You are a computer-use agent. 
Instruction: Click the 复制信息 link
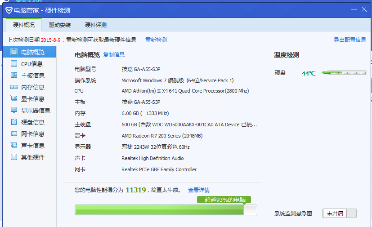(x=114, y=54)
